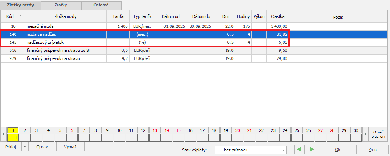
Task: Expand the Stav výplaty combo box
Action: pyautogui.click(x=283, y=150)
